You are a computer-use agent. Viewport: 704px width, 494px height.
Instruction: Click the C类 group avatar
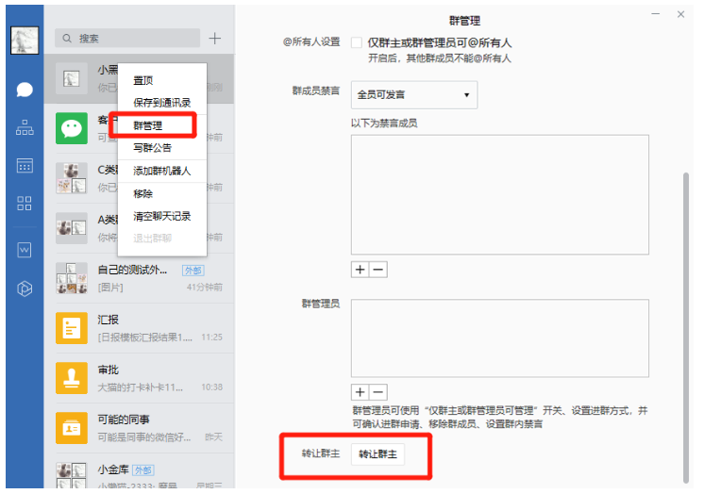point(72,178)
